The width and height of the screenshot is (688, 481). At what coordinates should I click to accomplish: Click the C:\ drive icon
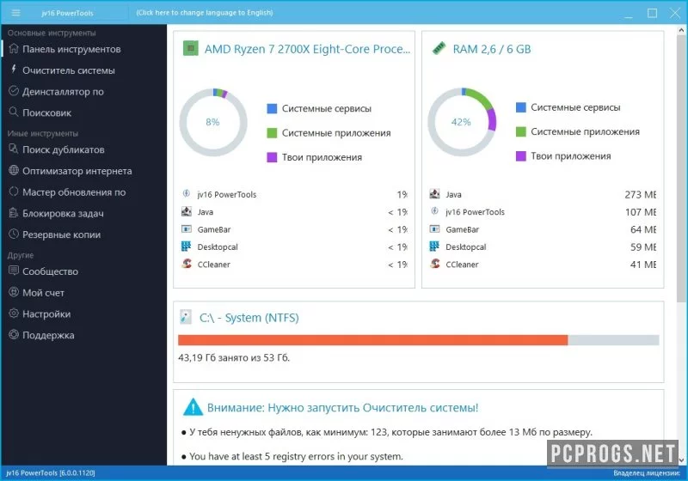coord(186,317)
